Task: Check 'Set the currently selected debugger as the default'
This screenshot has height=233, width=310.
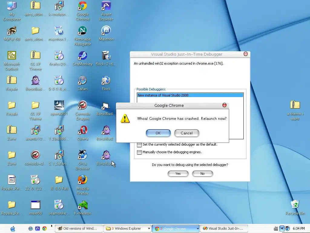Action: [x=139, y=145]
